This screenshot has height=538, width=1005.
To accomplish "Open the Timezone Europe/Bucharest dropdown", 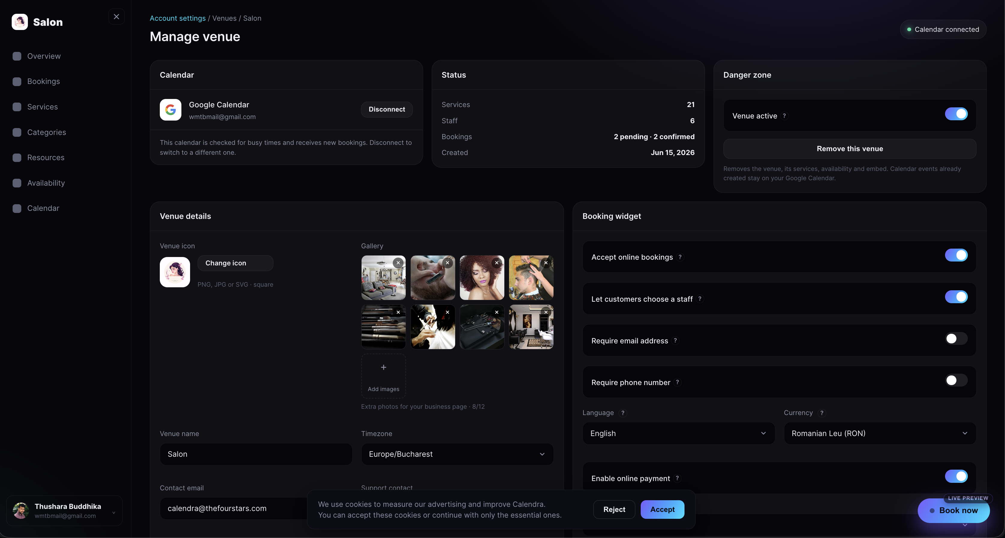I will (457, 454).
